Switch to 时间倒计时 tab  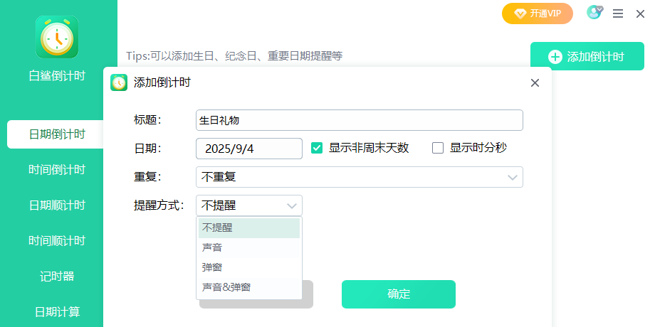(x=57, y=169)
